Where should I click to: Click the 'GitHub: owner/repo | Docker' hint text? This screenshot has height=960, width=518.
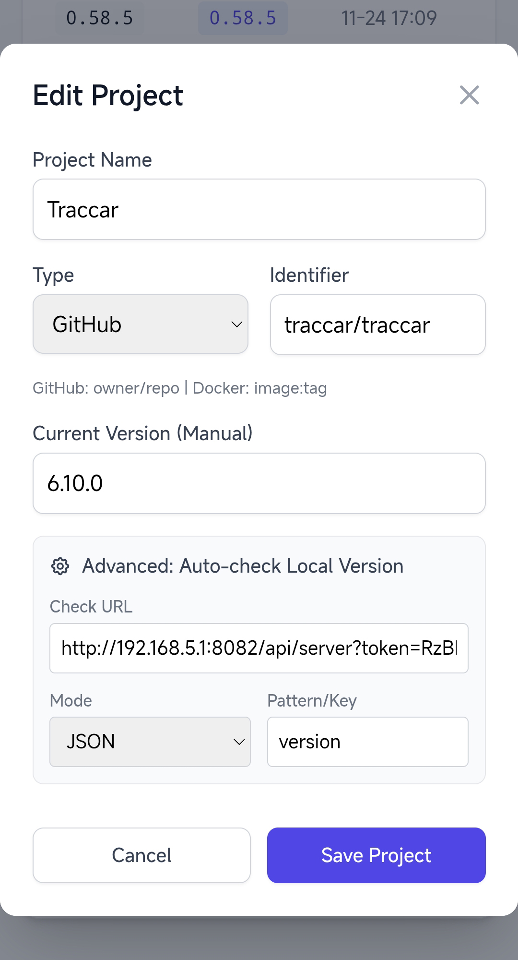[179, 388]
